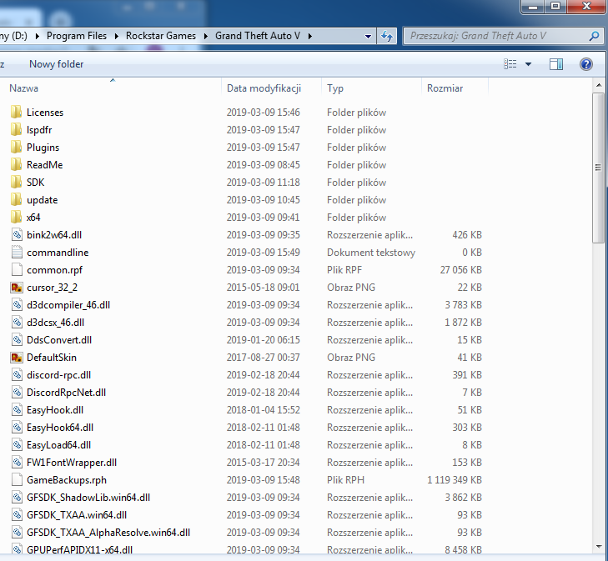Select the file named EasyHook64.dll
Screen dimensions: 608x561
(x=60, y=428)
